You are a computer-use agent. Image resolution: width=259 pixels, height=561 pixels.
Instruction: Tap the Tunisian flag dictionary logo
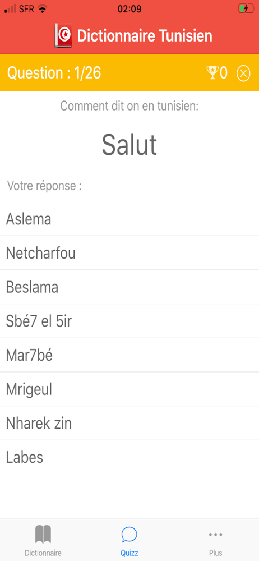coord(63,36)
